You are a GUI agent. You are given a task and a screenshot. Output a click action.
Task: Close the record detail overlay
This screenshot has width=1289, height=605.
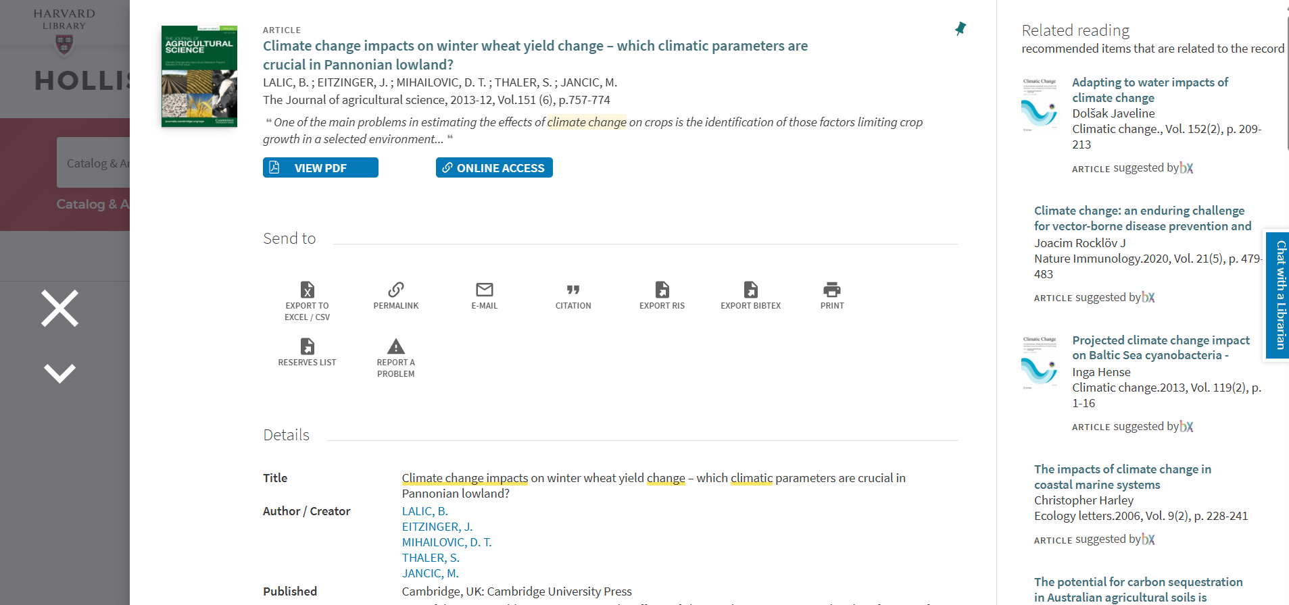[59, 309]
